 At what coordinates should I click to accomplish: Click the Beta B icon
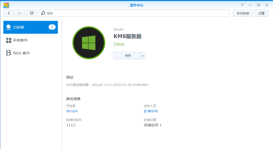[x=8, y=53]
